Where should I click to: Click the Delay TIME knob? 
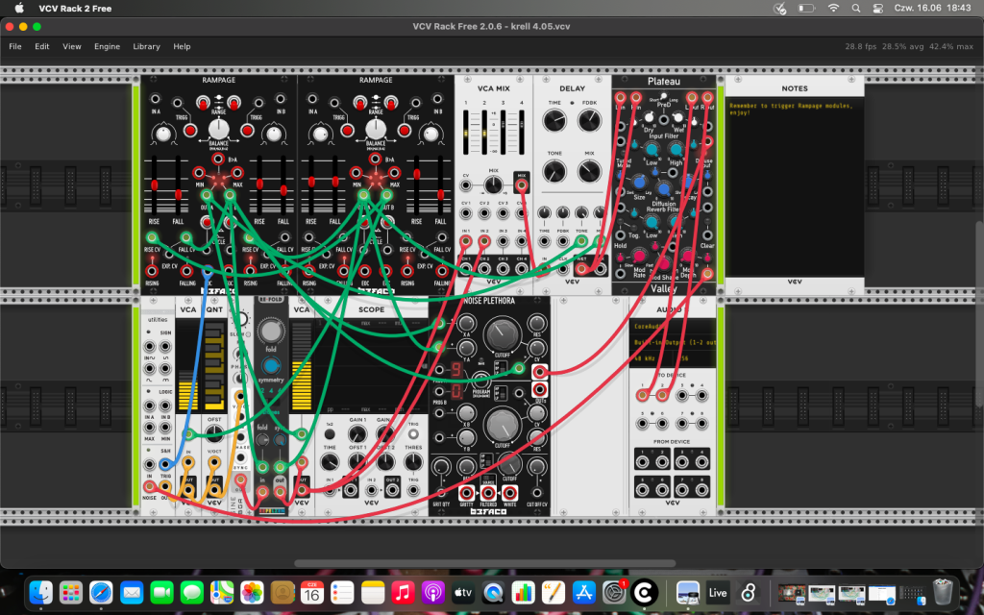click(x=554, y=120)
